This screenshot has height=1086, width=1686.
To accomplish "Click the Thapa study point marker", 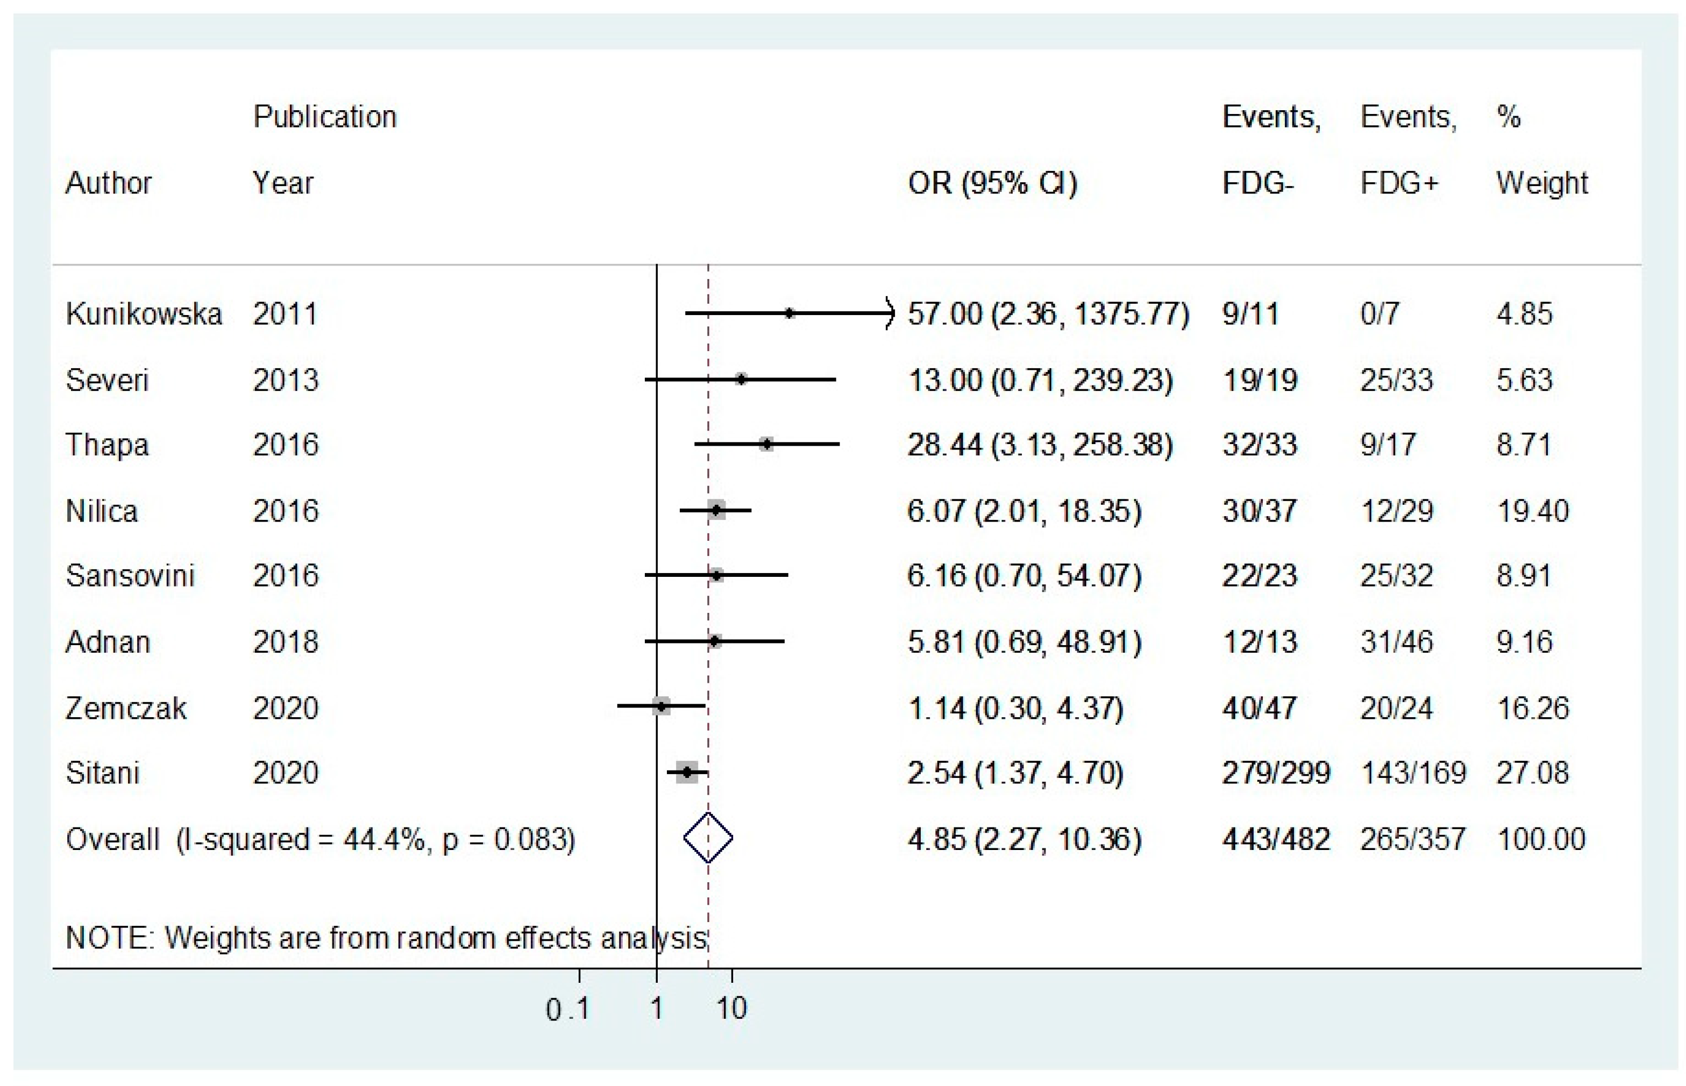I will pos(766,444).
